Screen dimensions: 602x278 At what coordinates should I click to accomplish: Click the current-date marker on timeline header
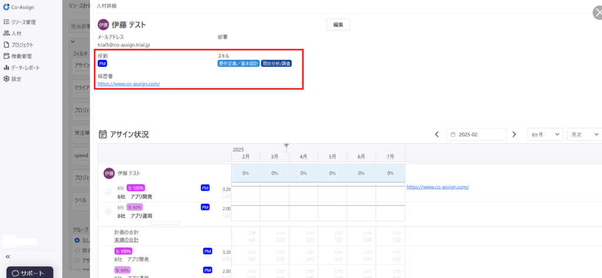click(x=286, y=146)
